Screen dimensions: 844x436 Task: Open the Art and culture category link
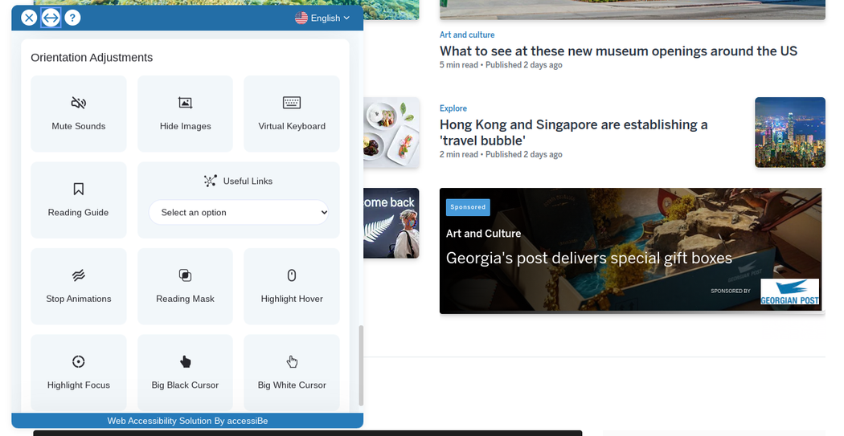click(x=467, y=35)
